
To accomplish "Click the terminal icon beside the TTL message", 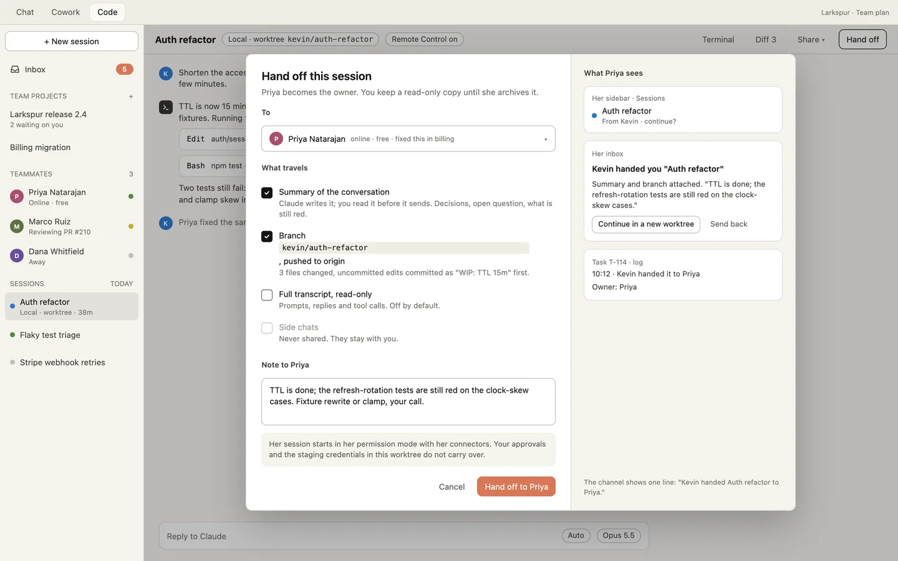I will 166,107.
